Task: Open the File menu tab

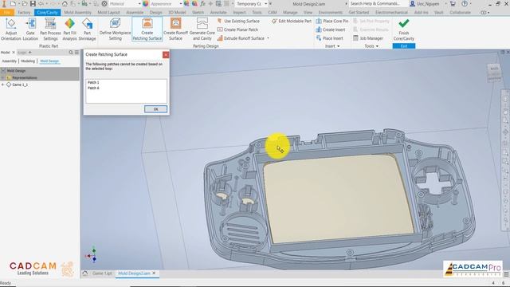Action: point(7,13)
